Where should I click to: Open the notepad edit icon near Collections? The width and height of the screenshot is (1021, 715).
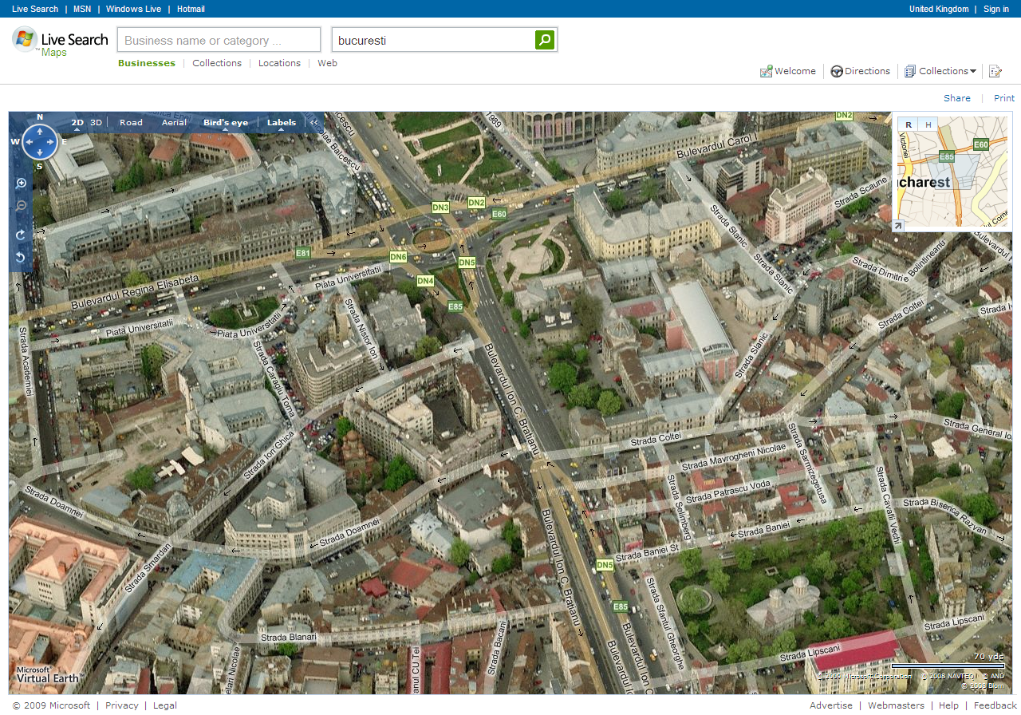coord(995,71)
